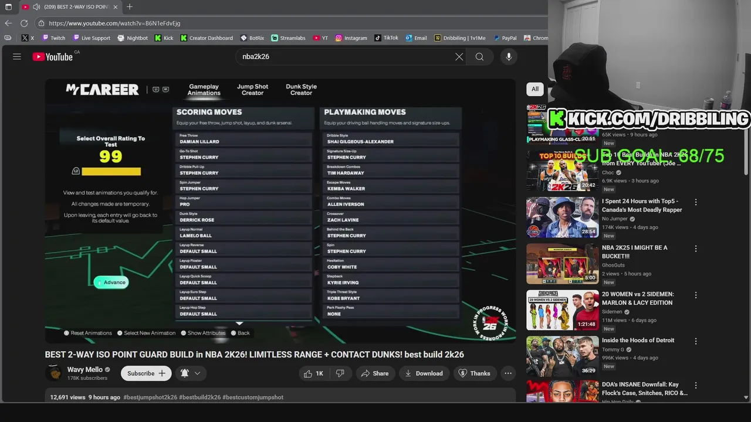Open options menu for 20 Women vs 2 Sidemen
The width and height of the screenshot is (751, 422).
coord(696,295)
